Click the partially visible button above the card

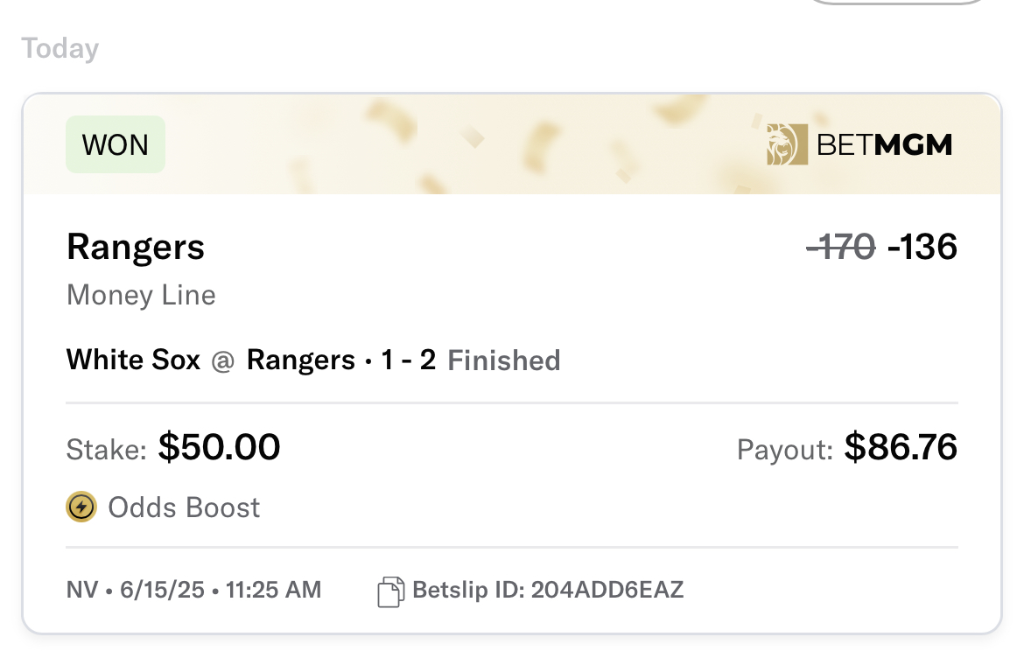click(898, 3)
